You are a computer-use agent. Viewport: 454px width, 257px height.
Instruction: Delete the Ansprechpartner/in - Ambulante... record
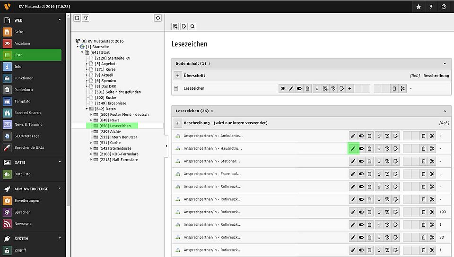click(370, 136)
